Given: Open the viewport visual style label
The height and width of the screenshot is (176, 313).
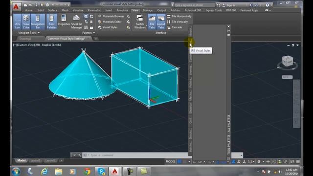Looking at the screenshot, I should pos(47,45).
